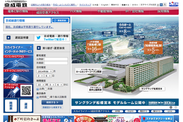Screen dimensions: 183x122
Task: Open スカイライナー/成田空港アクセス menu
Action: (47, 11)
